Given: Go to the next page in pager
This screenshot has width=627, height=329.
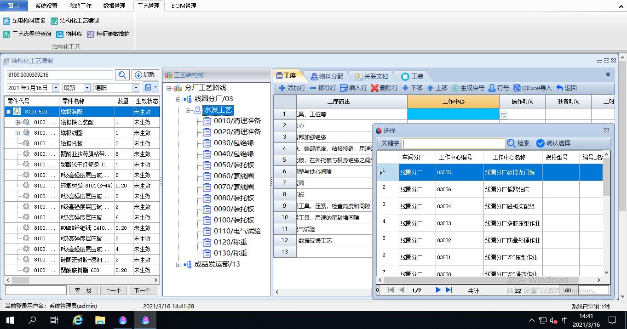Looking at the screenshot, I should [438, 290].
